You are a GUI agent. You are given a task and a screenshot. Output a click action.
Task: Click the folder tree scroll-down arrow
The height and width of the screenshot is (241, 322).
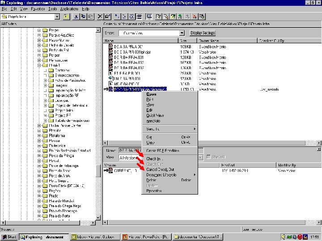coord(98,218)
